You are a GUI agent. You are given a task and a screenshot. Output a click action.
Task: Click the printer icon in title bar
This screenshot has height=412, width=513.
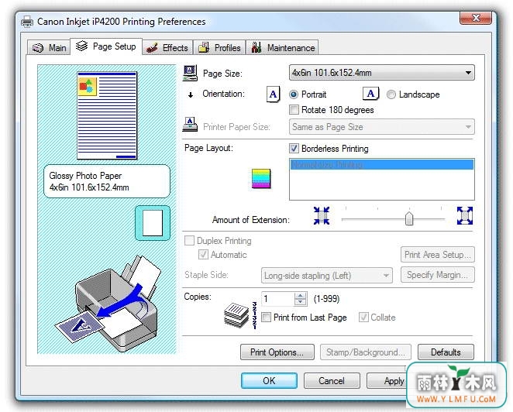click(27, 22)
